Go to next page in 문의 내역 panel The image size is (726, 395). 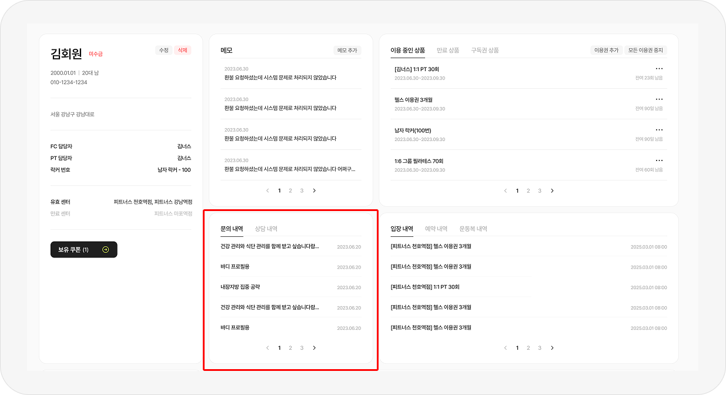(x=314, y=348)
